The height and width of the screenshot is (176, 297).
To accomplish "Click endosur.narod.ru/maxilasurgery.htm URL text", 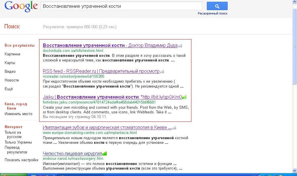I will [x=73, y=158].
